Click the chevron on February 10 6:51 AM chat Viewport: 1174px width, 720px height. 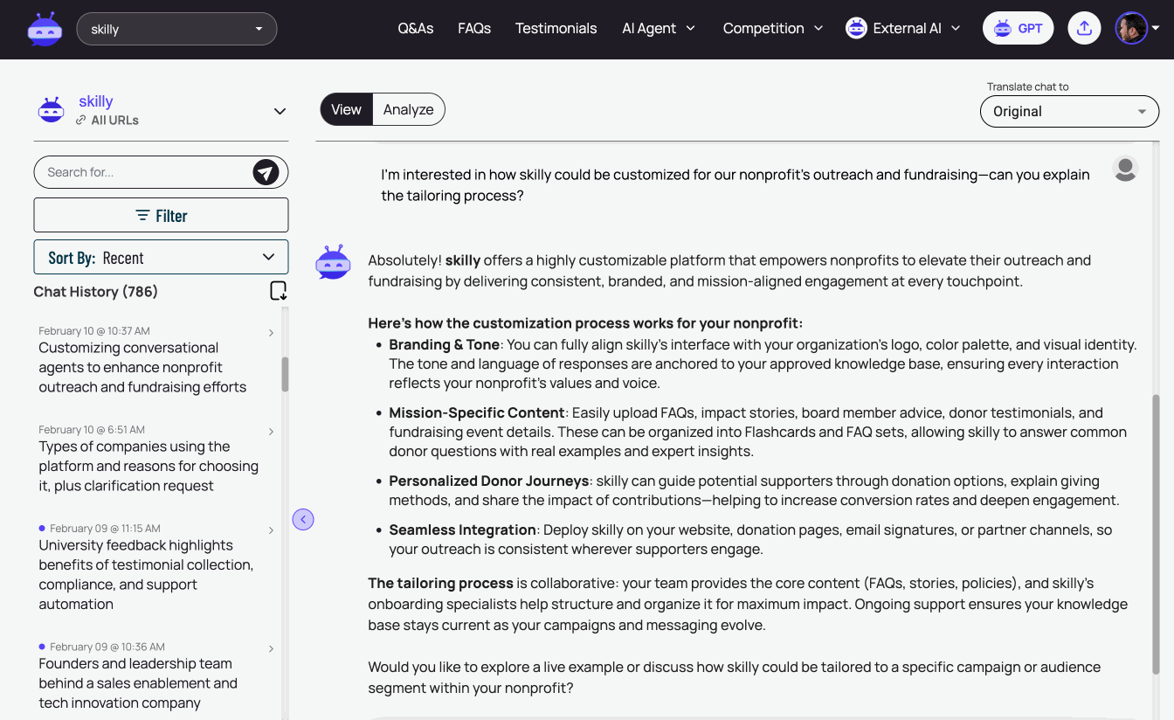click(271, 432)
